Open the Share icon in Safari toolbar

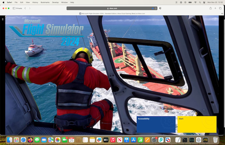tap(210, 8)
